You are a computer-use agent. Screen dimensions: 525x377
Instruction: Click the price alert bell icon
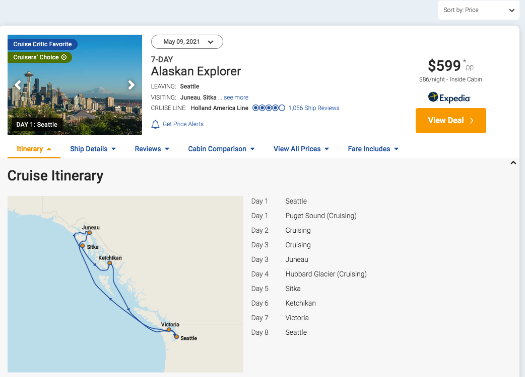pyautogui.click(x=155, y=125)
